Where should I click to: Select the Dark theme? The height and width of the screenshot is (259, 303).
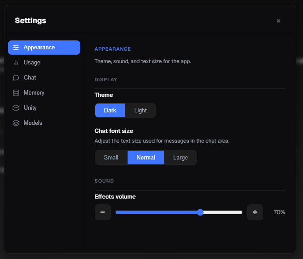110,110
